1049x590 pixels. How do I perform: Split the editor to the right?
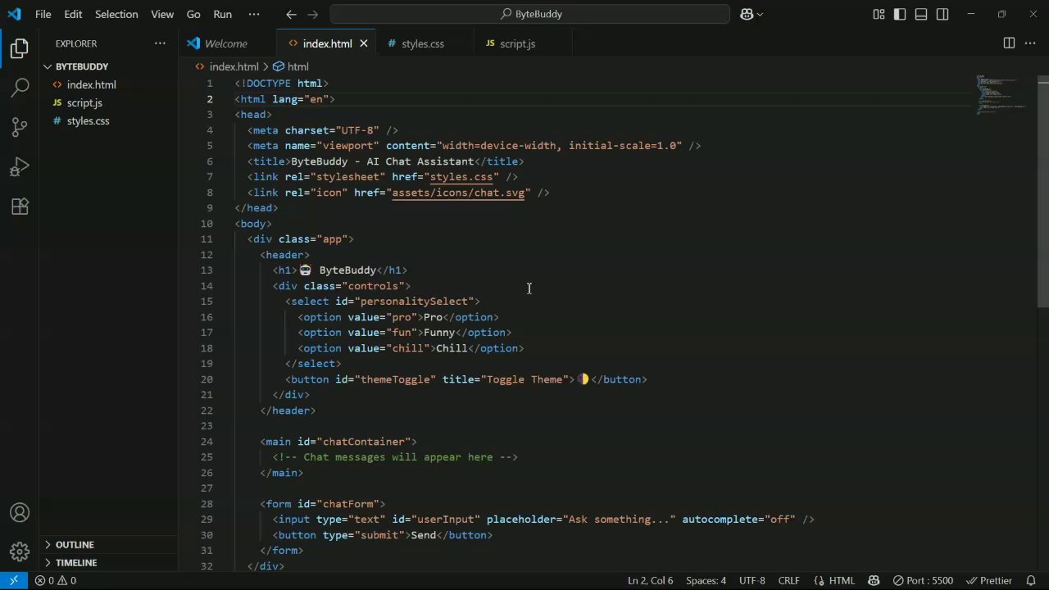pos(1009,43)
